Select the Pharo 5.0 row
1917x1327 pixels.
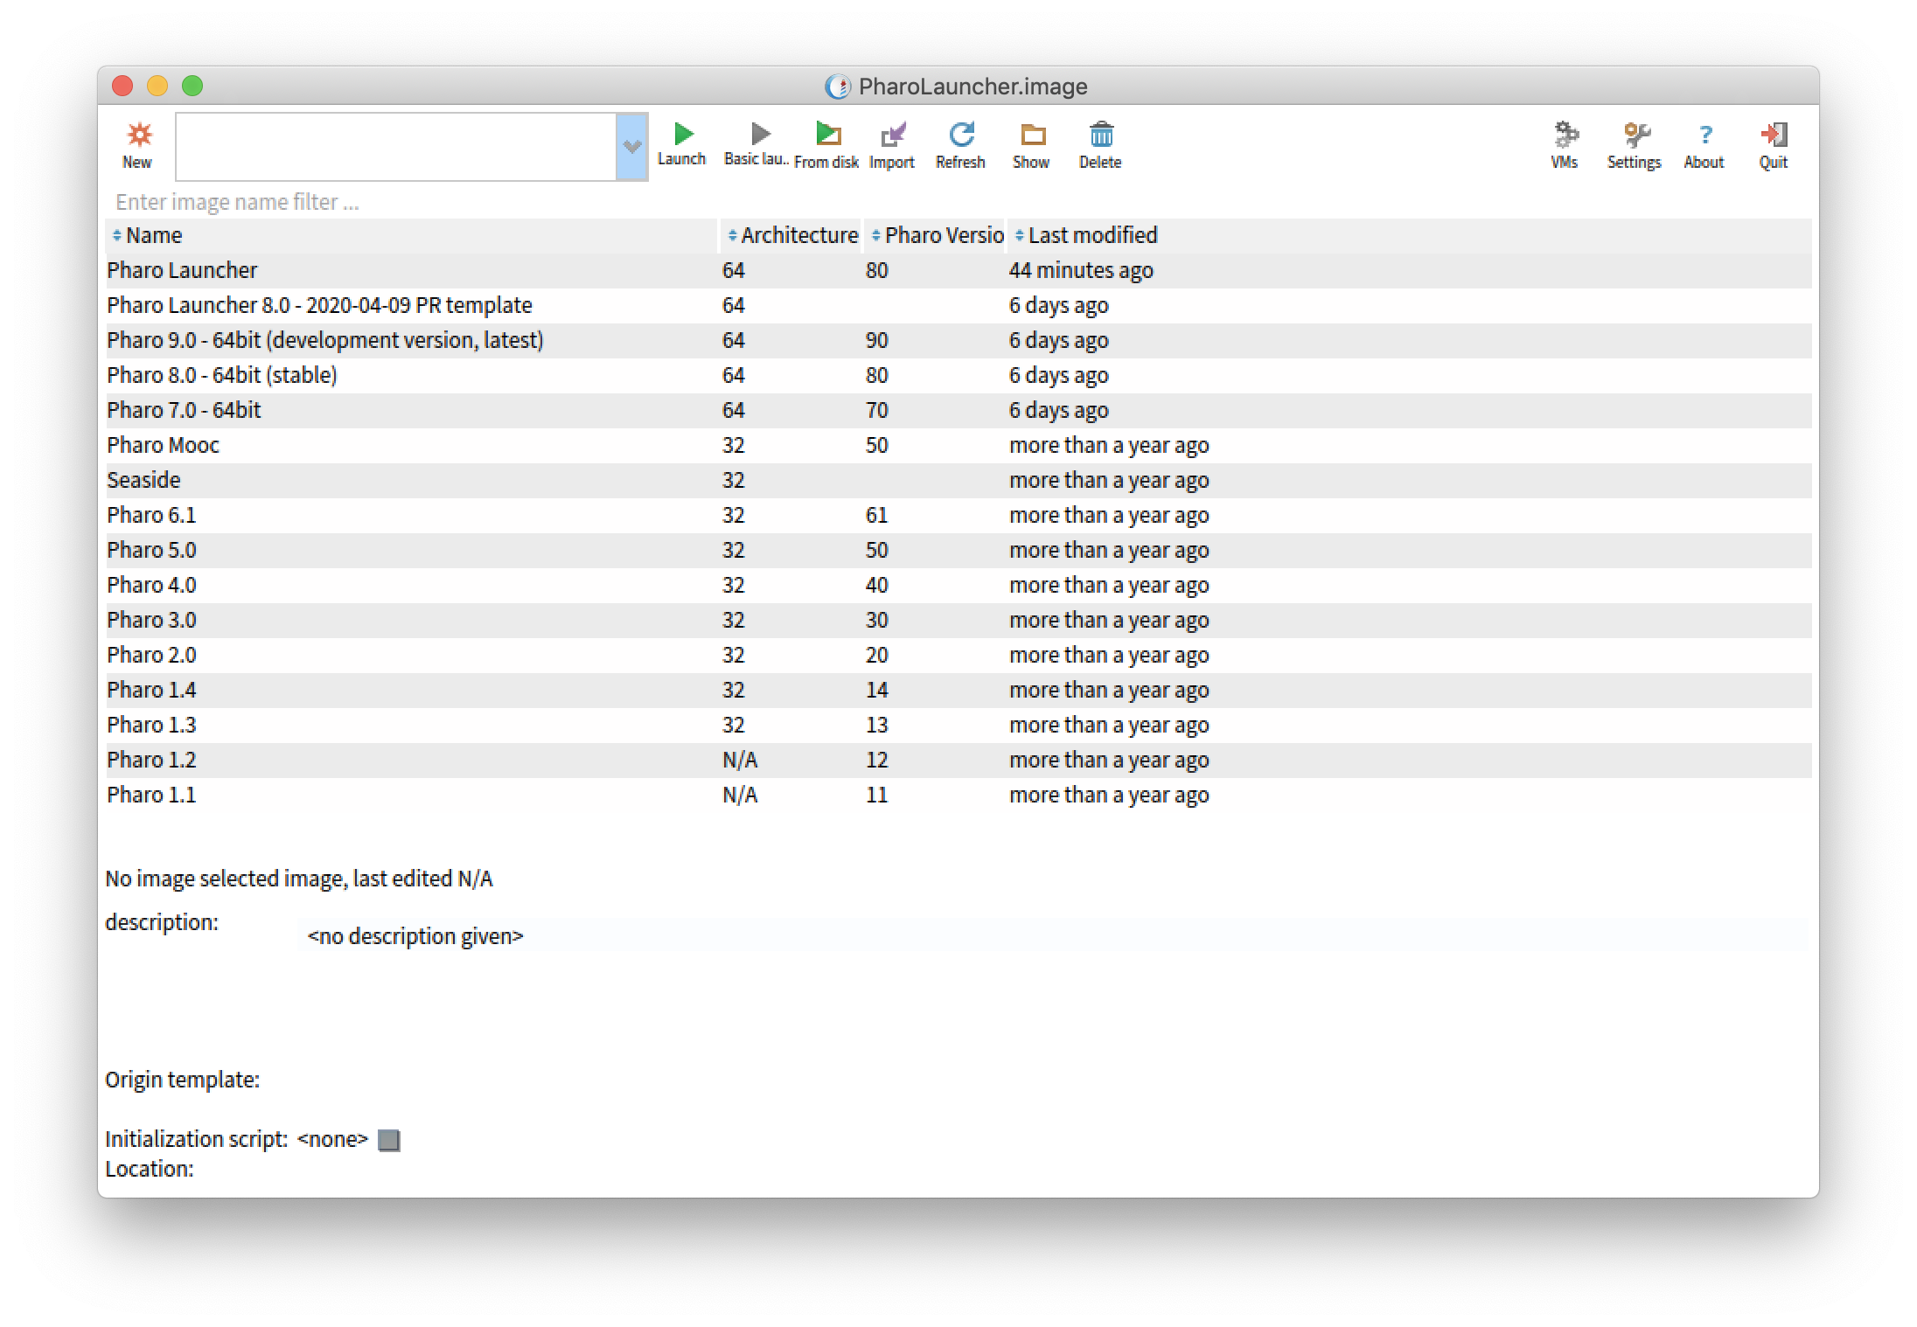pyautogui.click(x=958, y=550)
